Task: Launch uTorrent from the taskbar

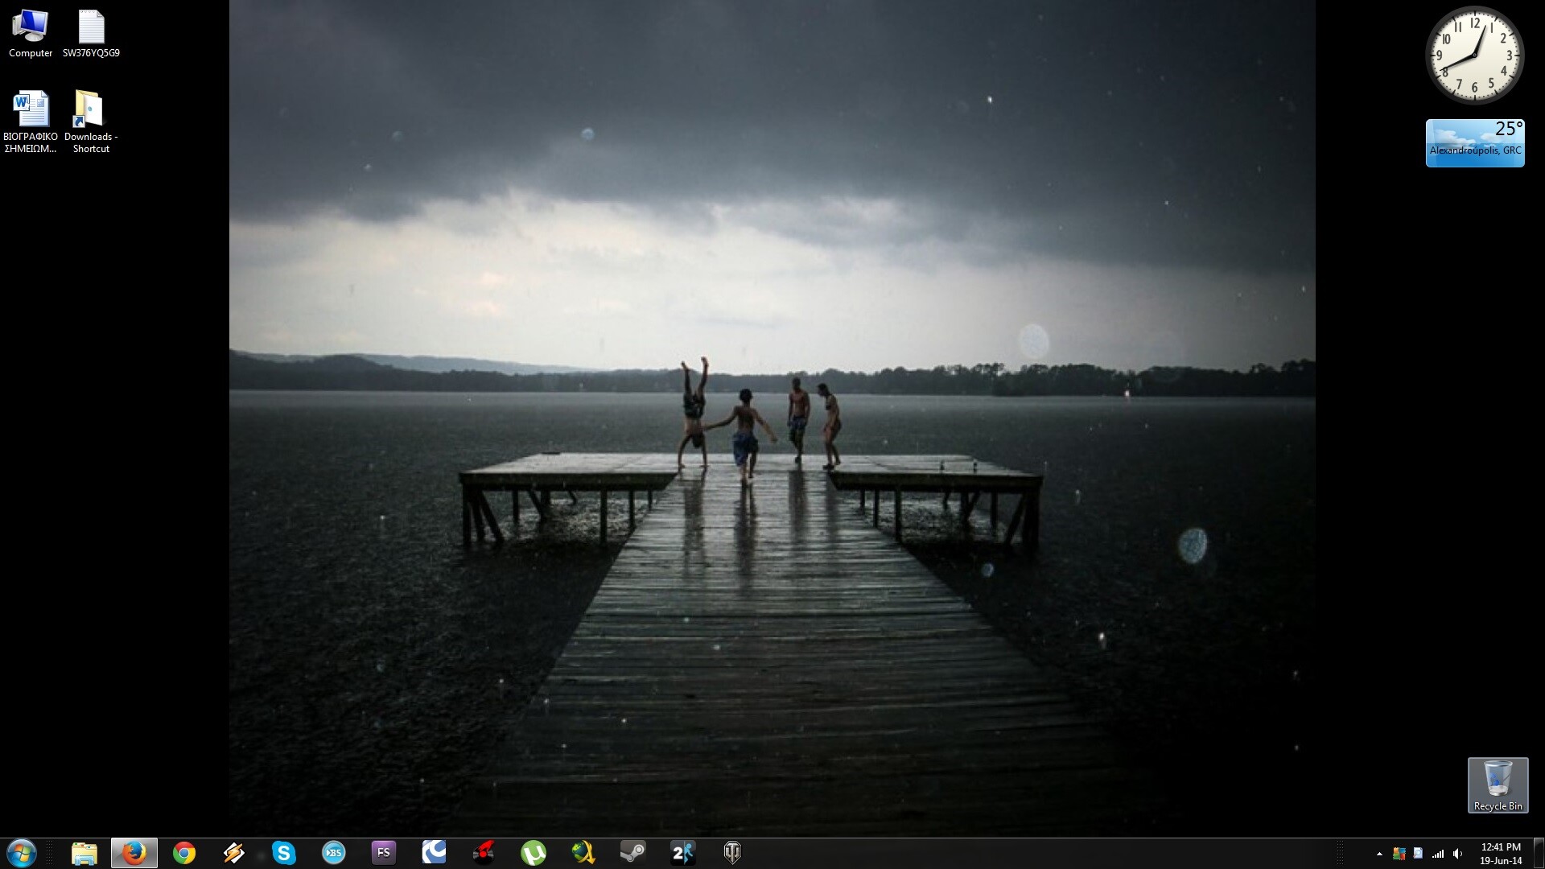Action: 534,853
